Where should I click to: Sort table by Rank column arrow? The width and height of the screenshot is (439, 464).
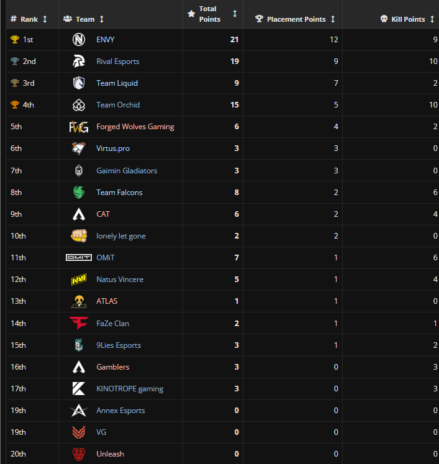coord(45,19)
